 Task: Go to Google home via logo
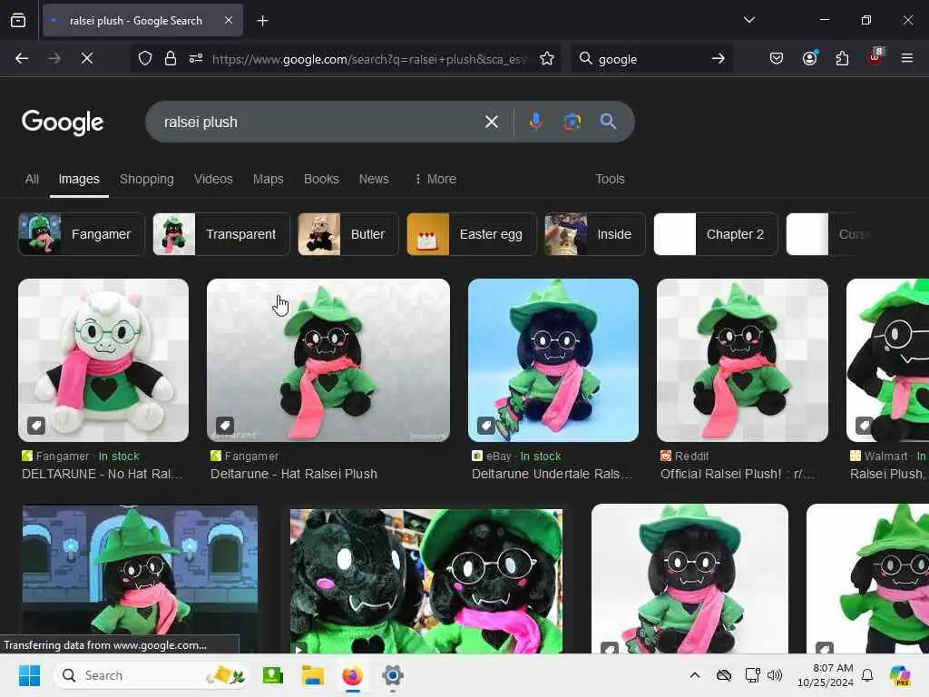pyautogui.click(x=63, y=123)
